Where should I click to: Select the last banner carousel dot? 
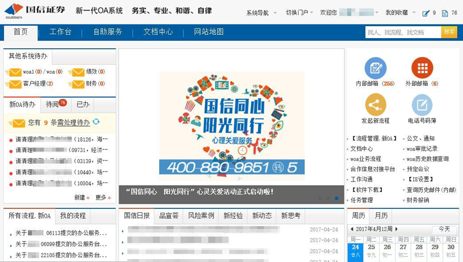pyautogui.click(x=337, y=198)
